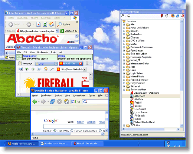Select the AltaVista favorite entry
The height and width of the screenshot is (154, 193).
coord(138,99)
